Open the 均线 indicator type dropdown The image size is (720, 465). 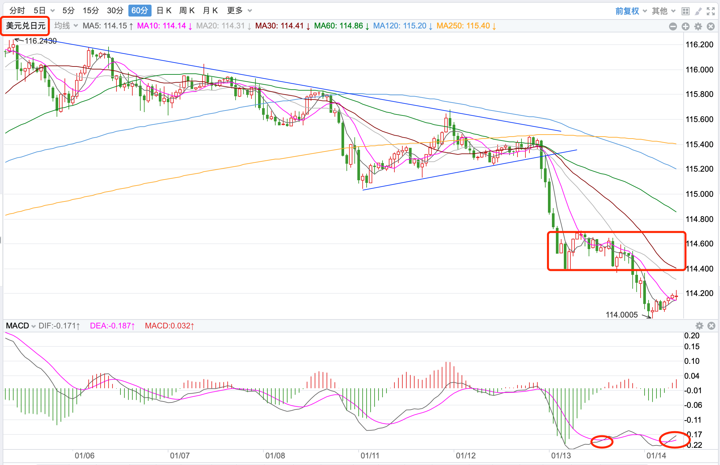click(x=66, y=26)
